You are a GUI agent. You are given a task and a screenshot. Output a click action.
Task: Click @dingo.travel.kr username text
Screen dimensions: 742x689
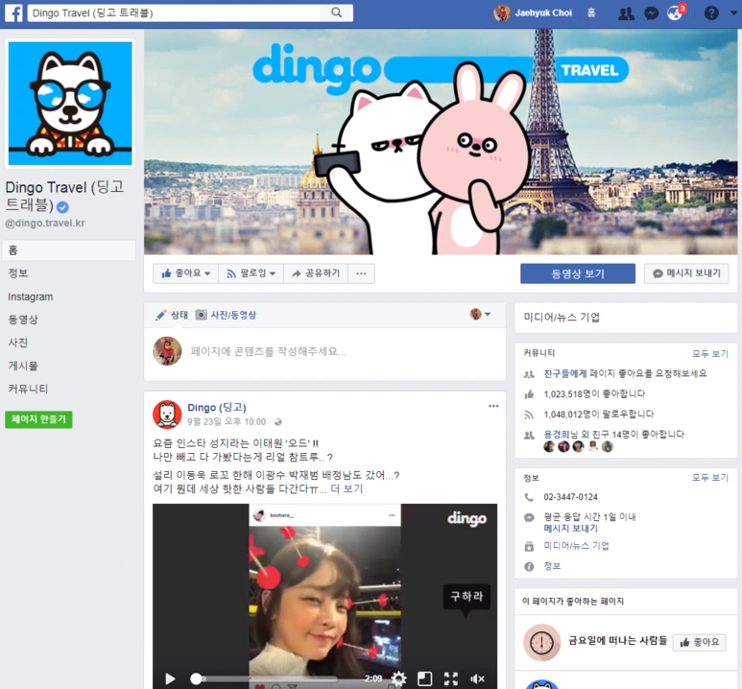point(45,224)
